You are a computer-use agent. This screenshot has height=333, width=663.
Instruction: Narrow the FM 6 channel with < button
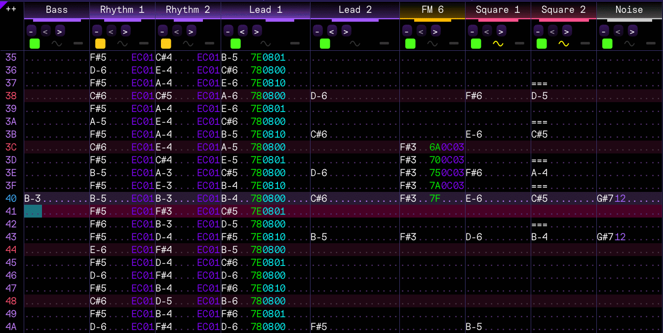click(x=421, y=31)
